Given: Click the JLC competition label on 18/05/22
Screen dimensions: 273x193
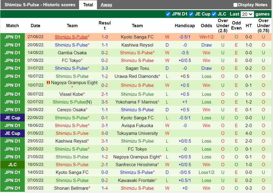Looking at the screenshot, I should 12,165.
